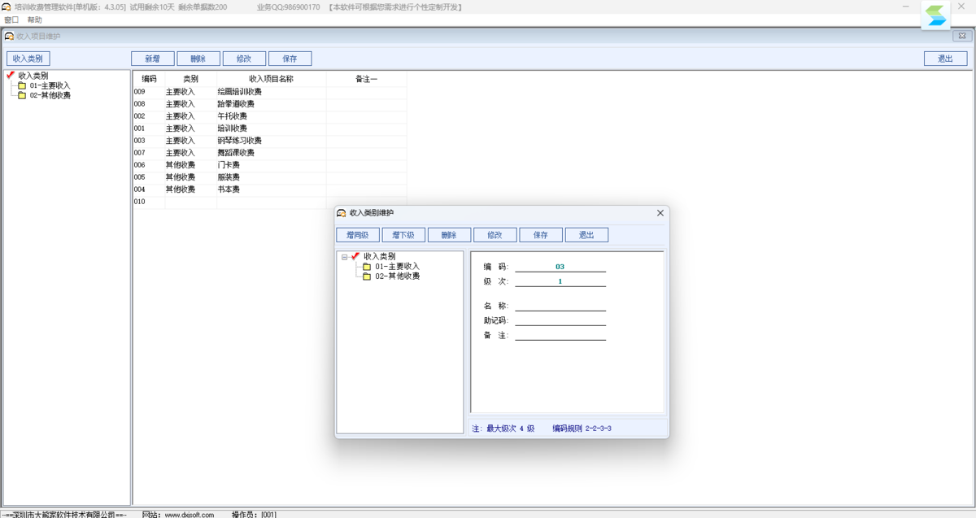Click the 收入项目名称 column header
976x518 pixels.
(271, 79)
